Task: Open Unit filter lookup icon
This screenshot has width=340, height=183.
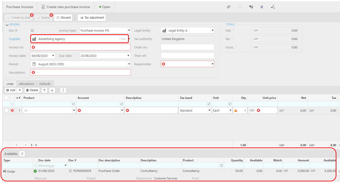Action: [x=230, y=104]
